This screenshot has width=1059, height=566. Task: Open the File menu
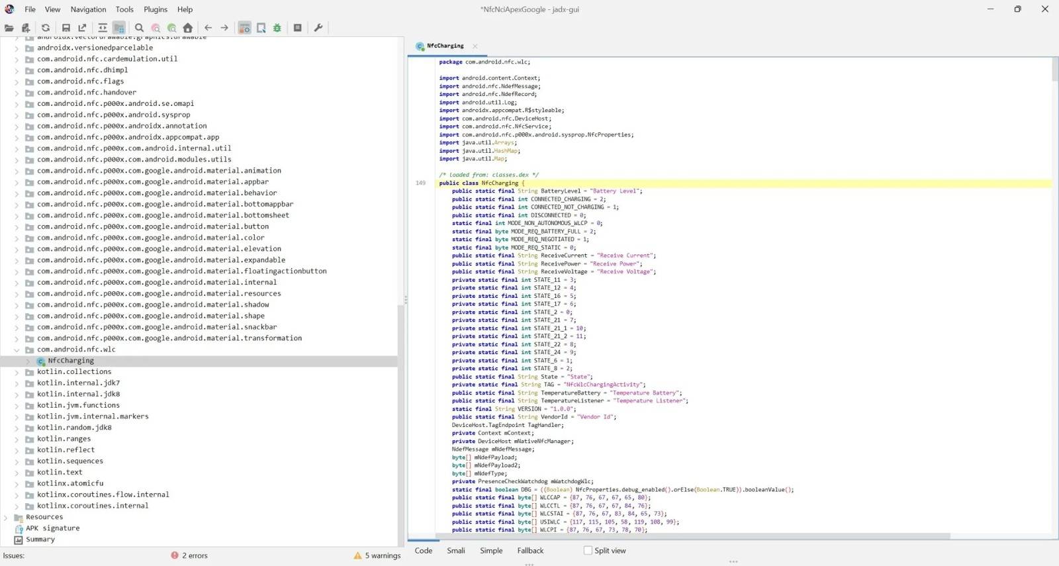click(x=30, y=9)
